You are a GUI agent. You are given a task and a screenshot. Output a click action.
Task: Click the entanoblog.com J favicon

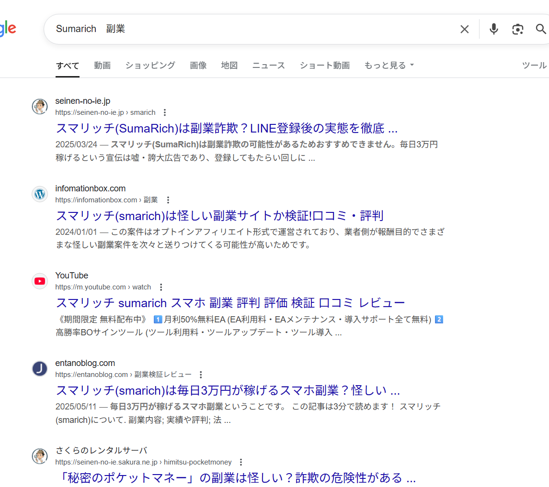click(40, 368)
